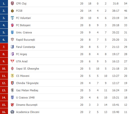The width and height of the screenshot is (129, 114).
Task: Click the FC Botoșani team badge
Action: tap(12, 25)
